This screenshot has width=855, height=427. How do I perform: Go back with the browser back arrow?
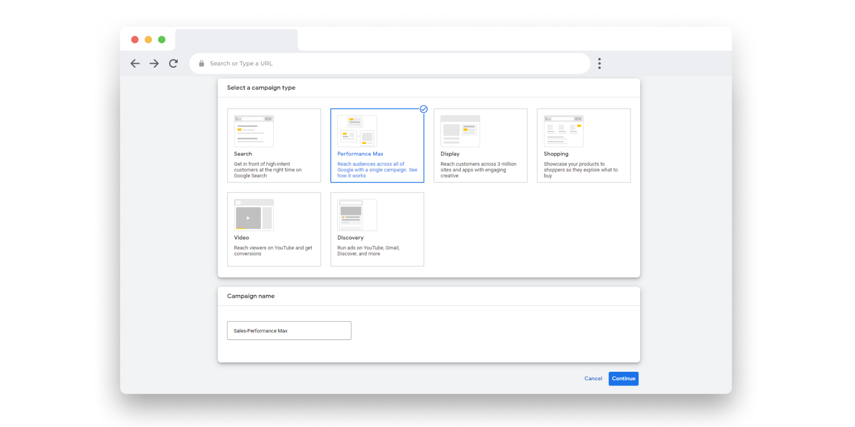[x=135, y=64]
